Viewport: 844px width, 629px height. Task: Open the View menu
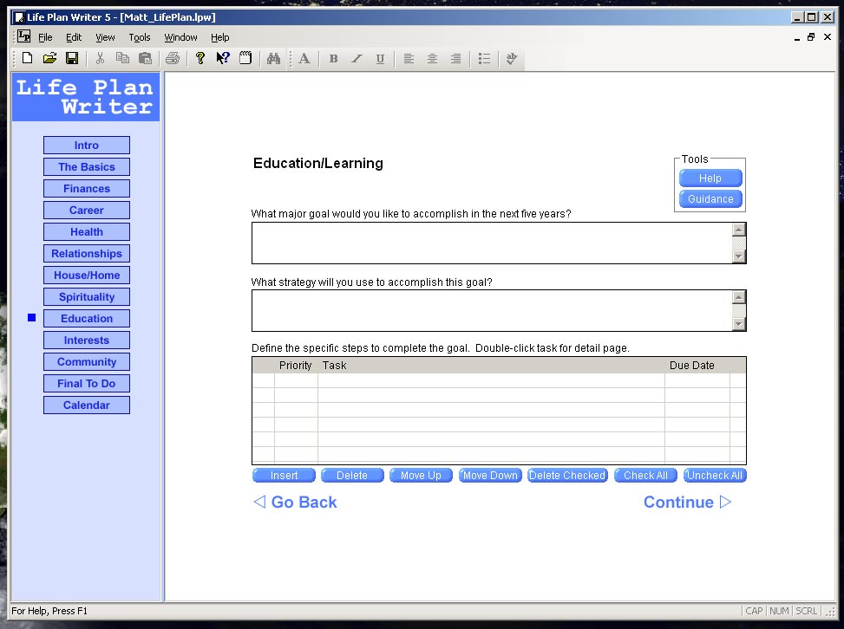[105, 37]
